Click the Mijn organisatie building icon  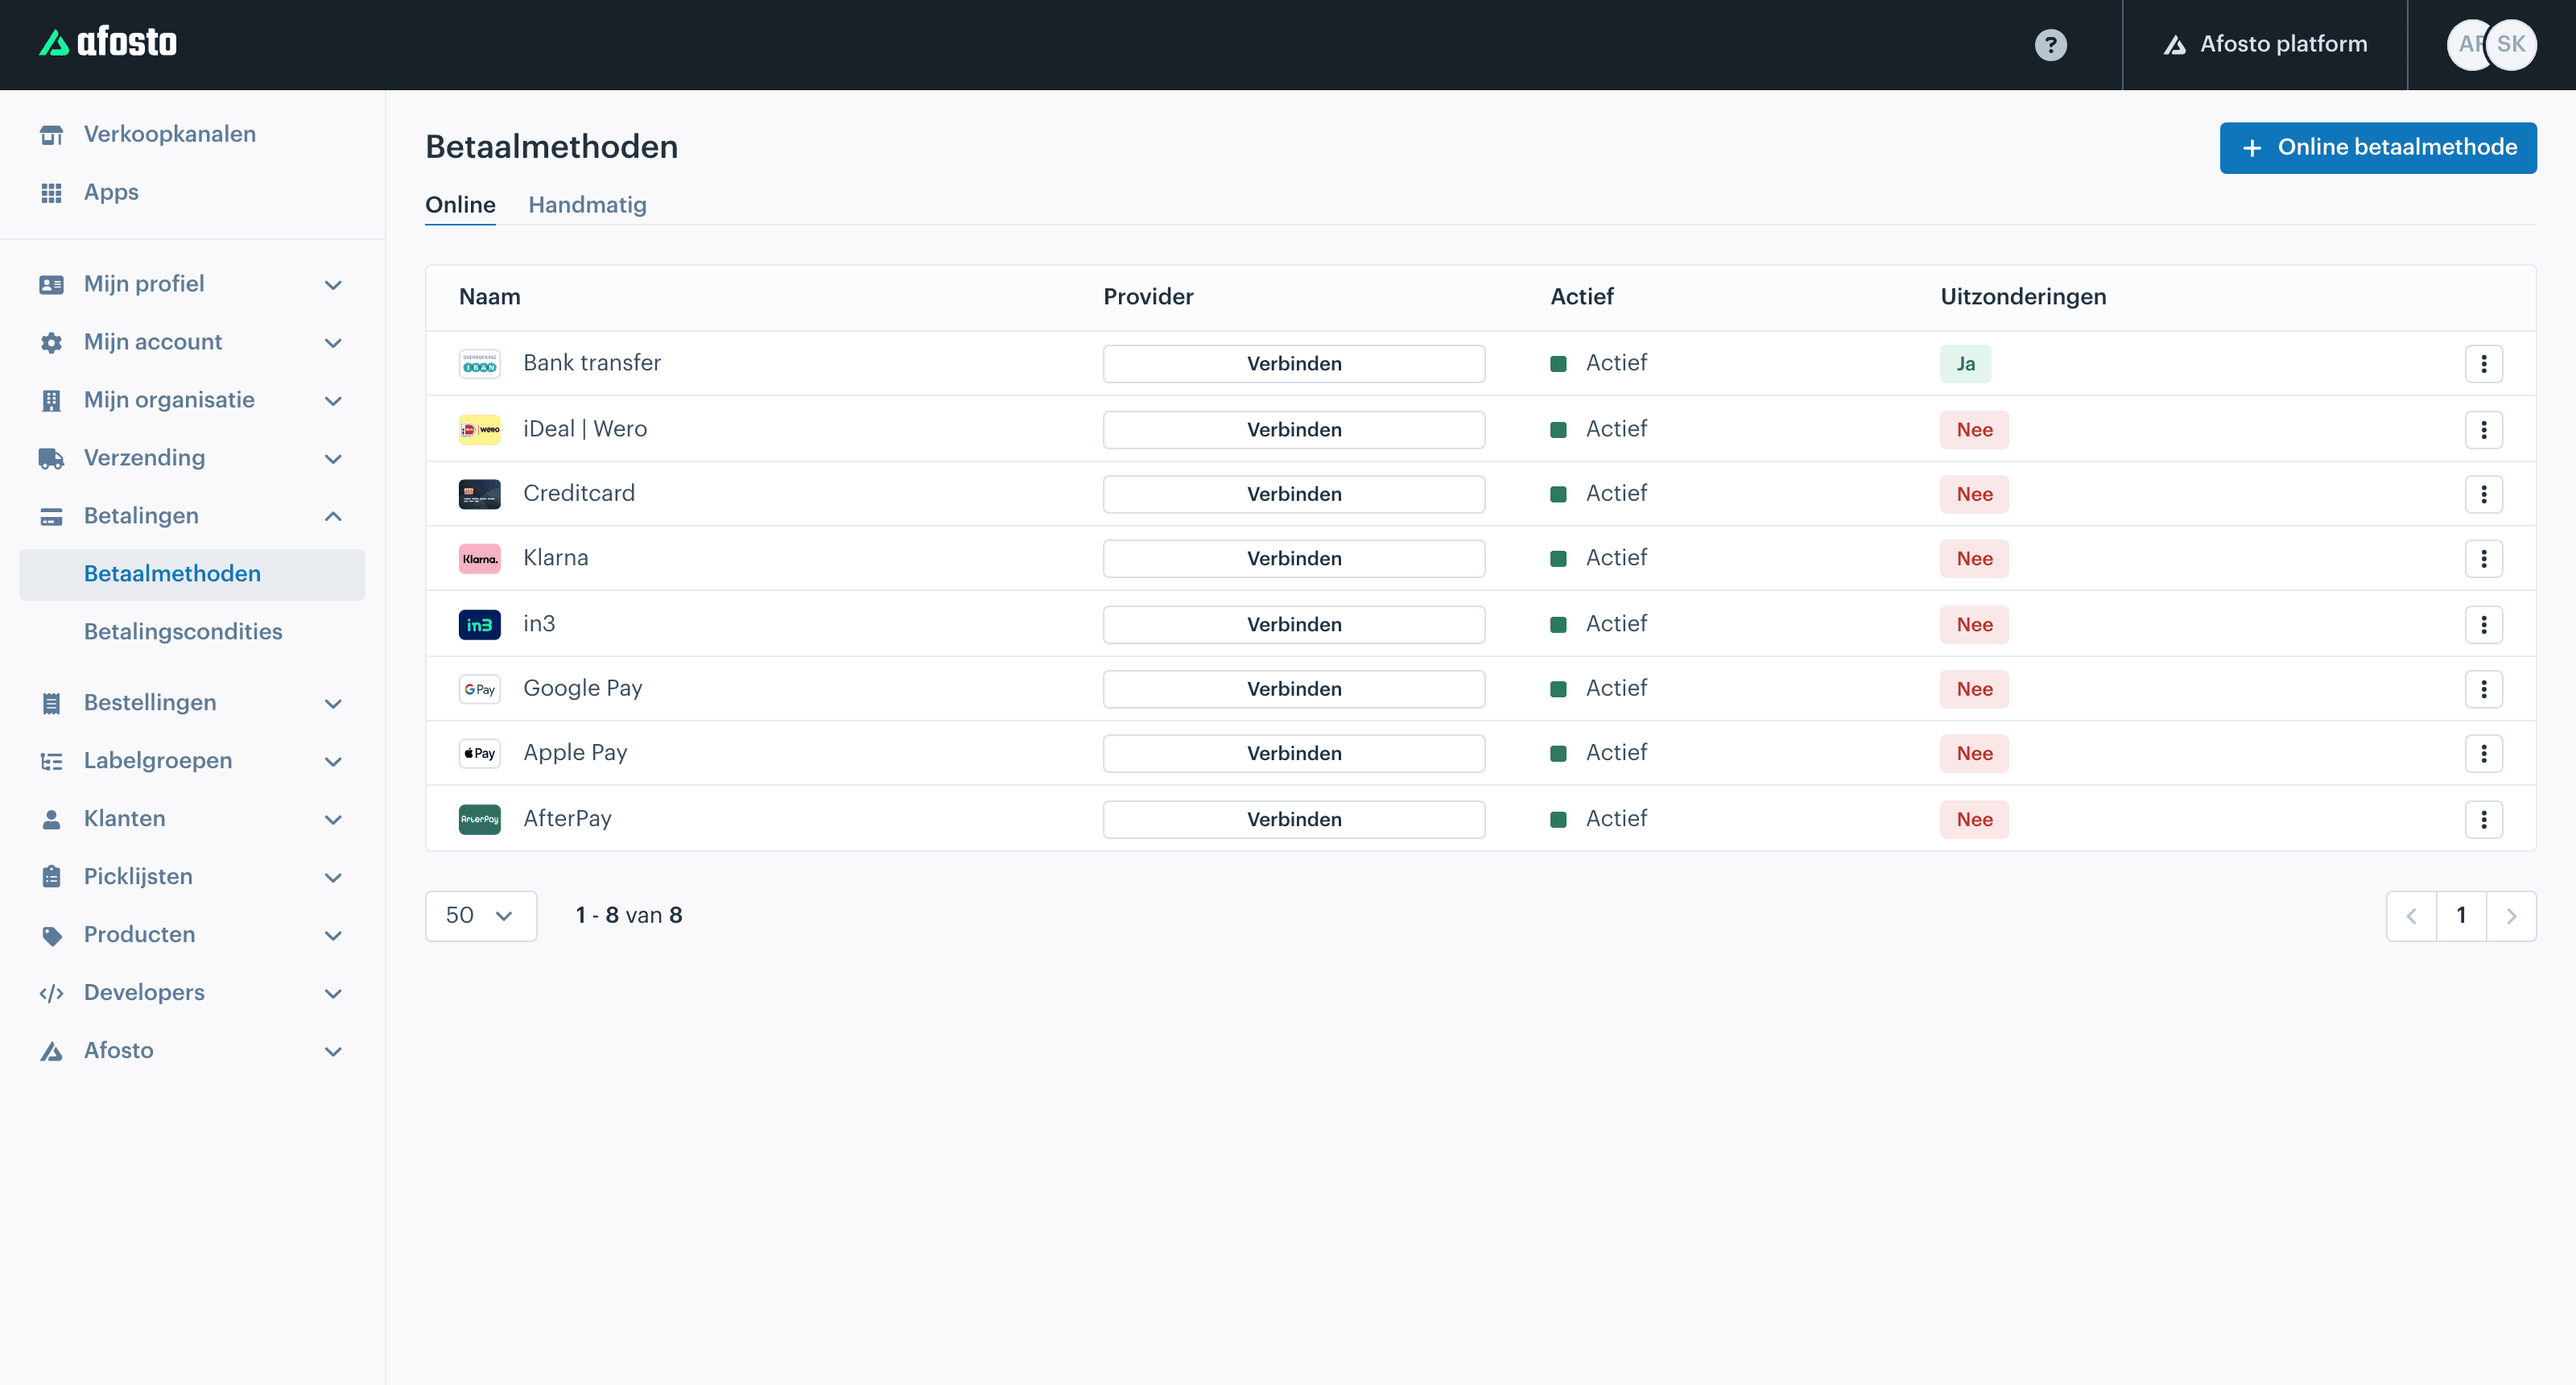tap(51, 401)
